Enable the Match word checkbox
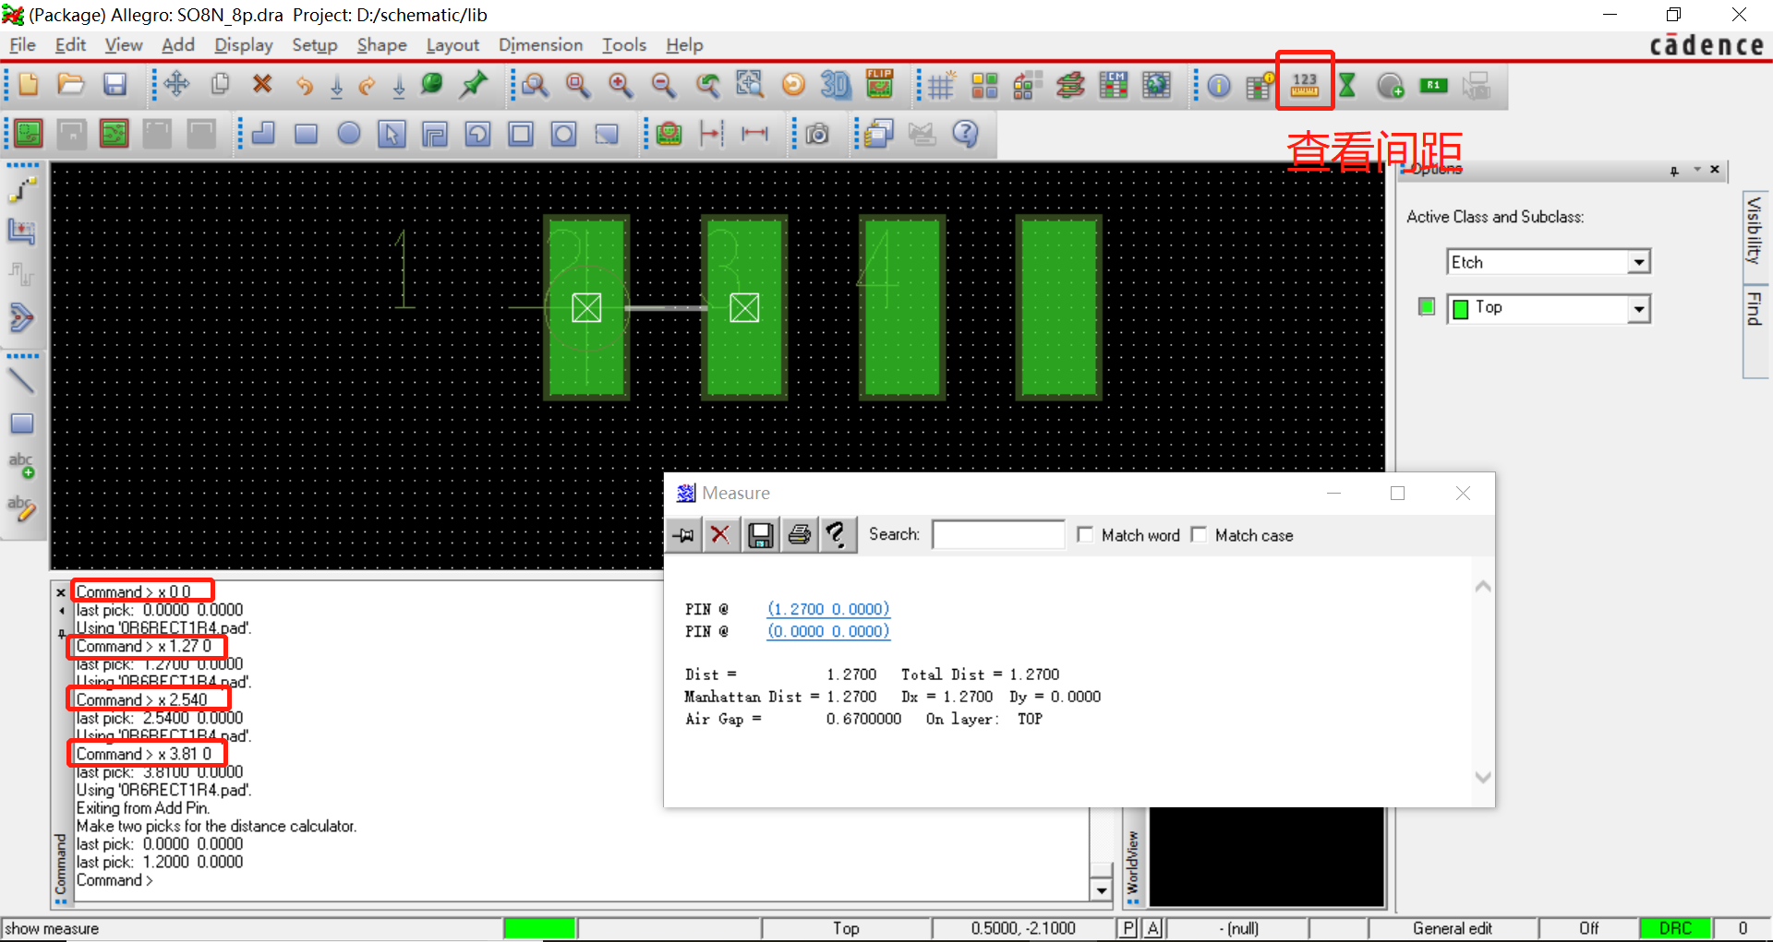The height and width of the screenshot is (942, 1773). (1086, 535)
